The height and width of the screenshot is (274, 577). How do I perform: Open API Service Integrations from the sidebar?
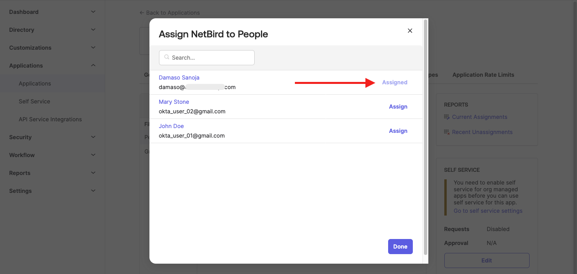point(50,119)
